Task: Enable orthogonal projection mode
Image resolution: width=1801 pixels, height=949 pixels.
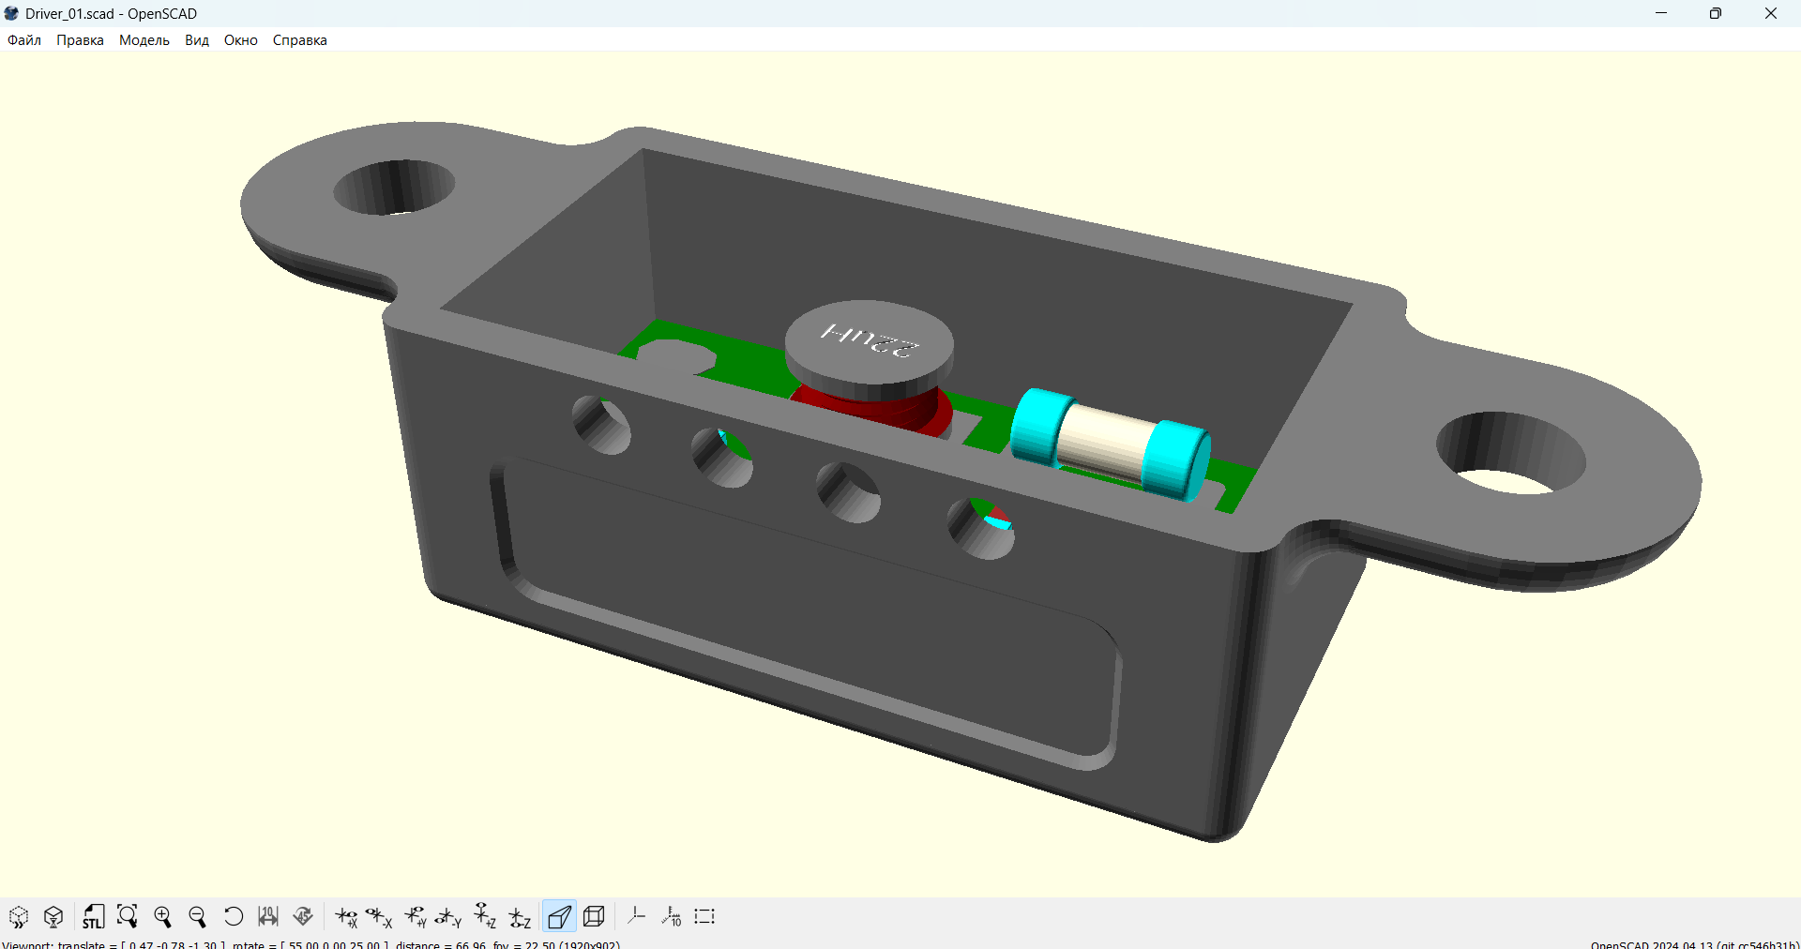Action: click(x=594, y=916)
